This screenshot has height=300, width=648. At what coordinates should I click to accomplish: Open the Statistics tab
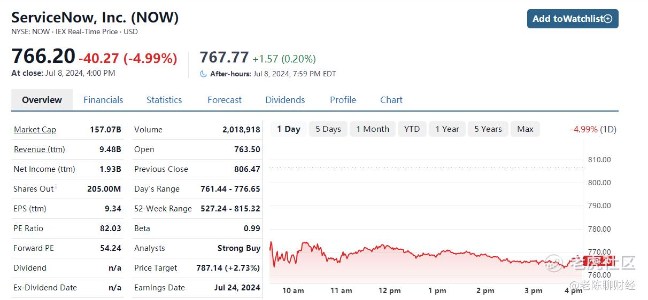[164, 100]
